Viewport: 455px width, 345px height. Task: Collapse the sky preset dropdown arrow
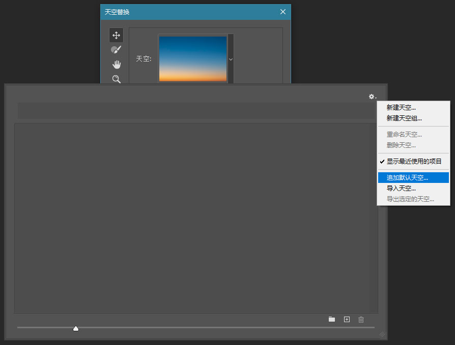tap(231, 59)
